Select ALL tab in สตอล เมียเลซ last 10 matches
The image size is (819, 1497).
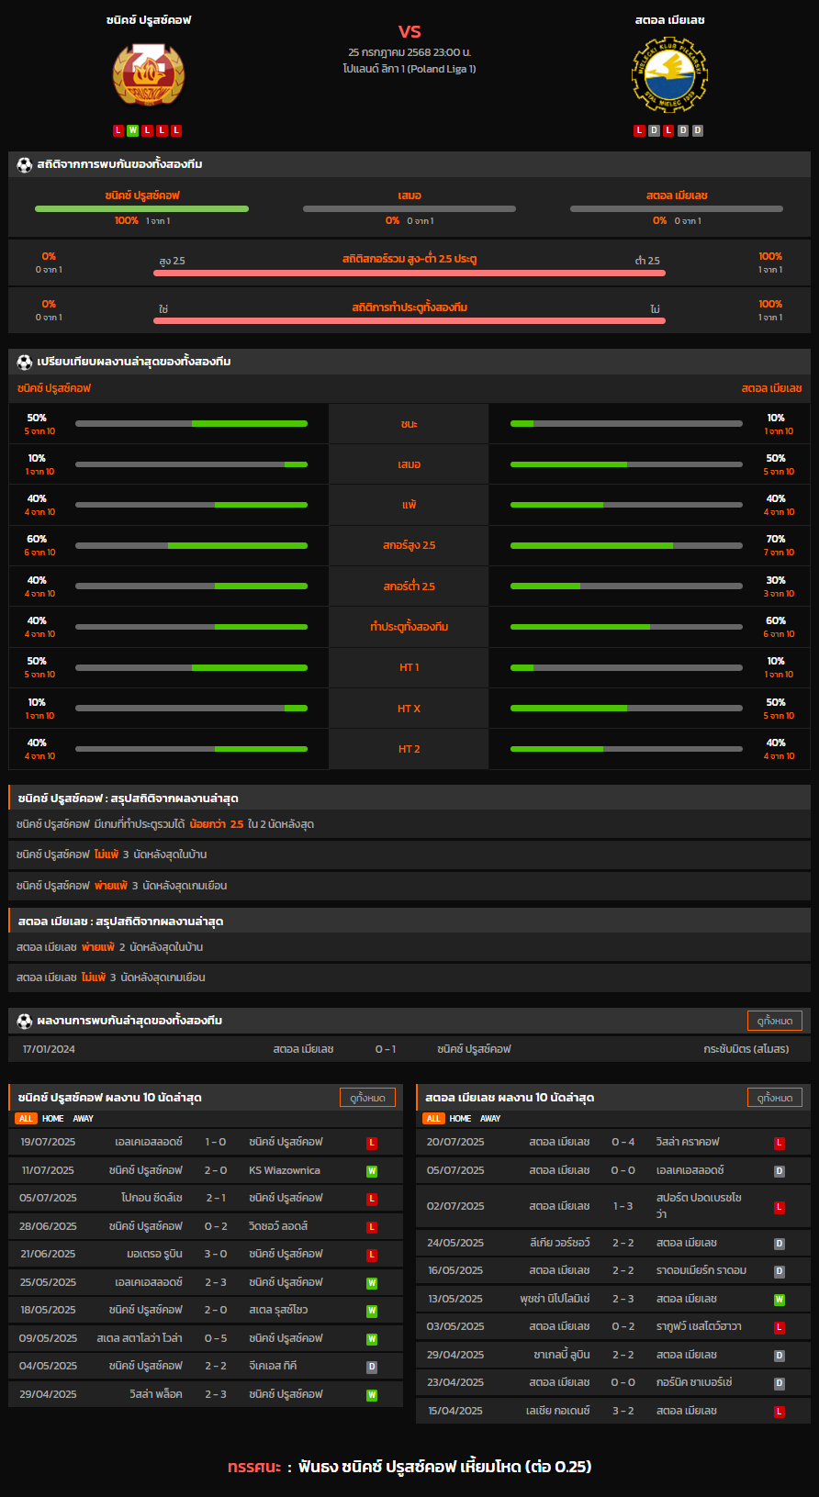coord(433,1119)
